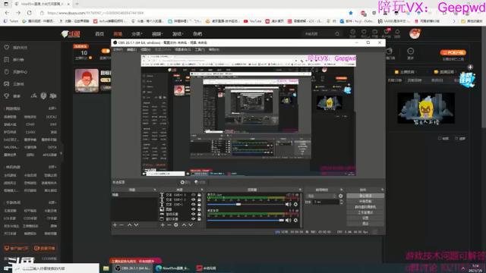Open the Douyu 分类 navigation dropdown
The image size is (486, 273).
tap(137, 33)
